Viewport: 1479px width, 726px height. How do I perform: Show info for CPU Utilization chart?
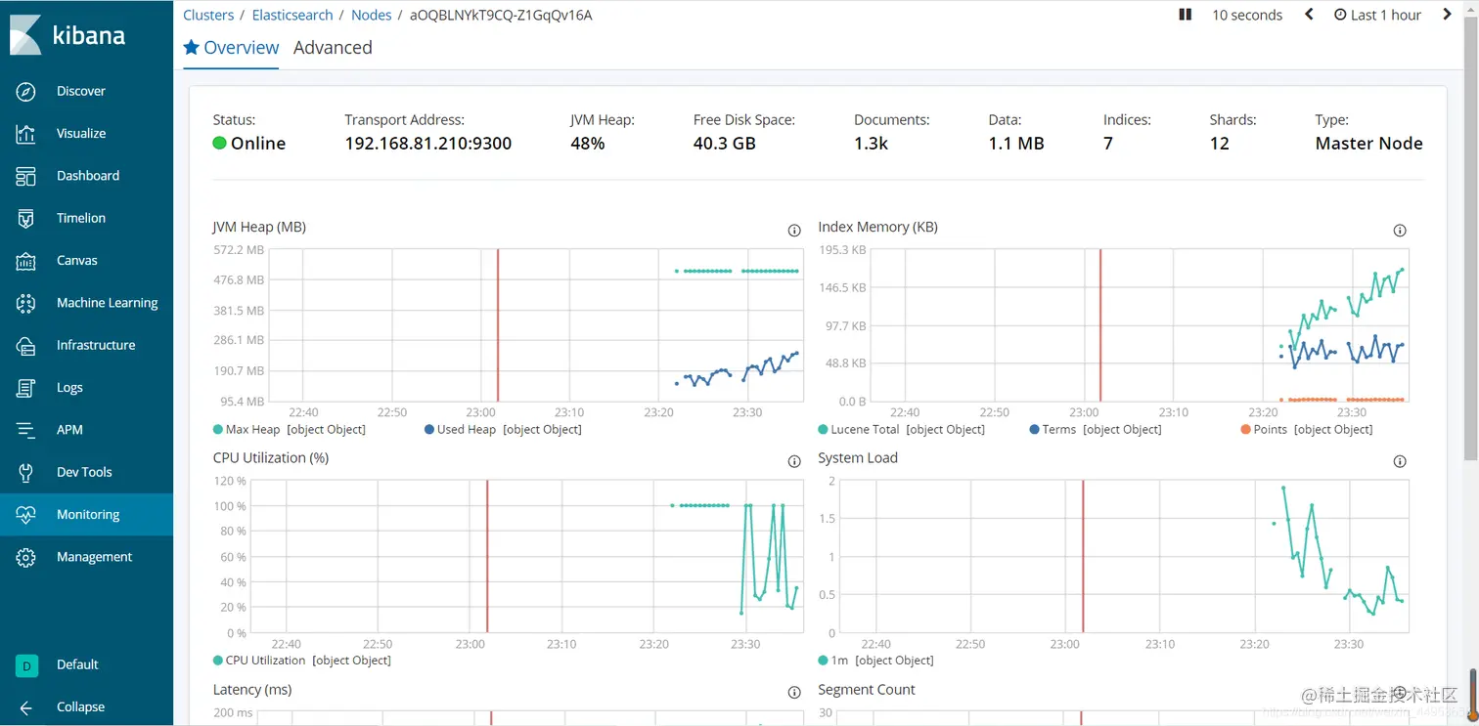pyautogui.click(x=794, y=461)
